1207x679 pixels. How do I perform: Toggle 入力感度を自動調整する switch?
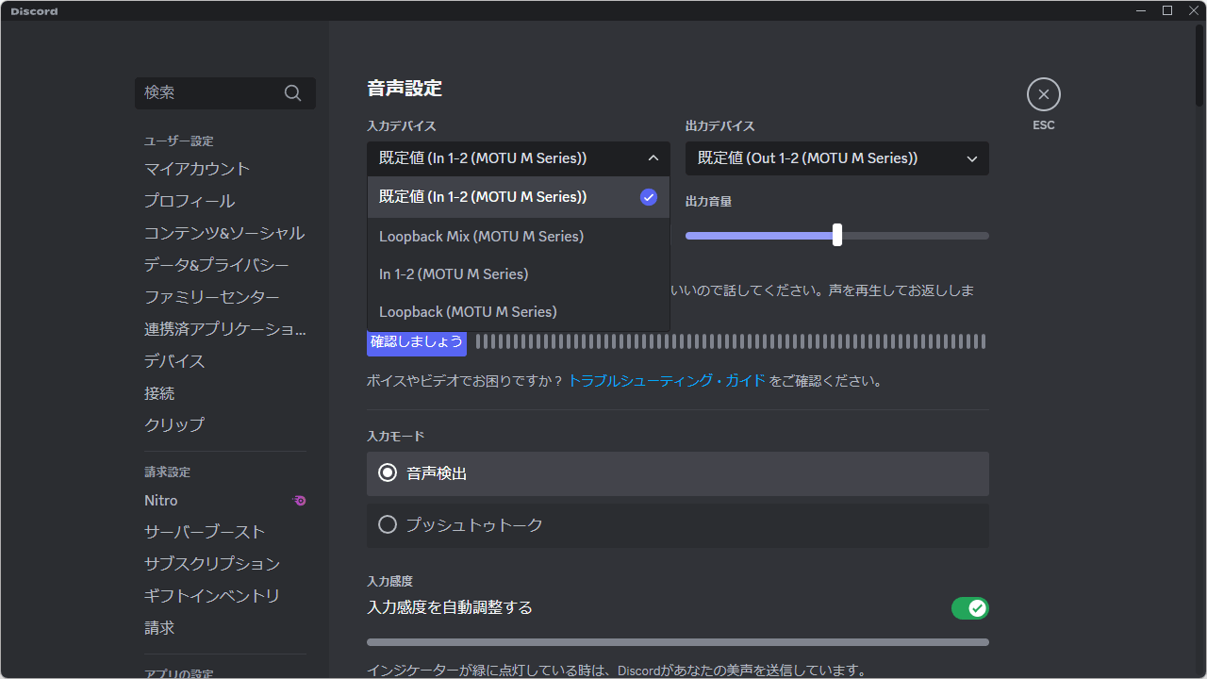point(970,608)
